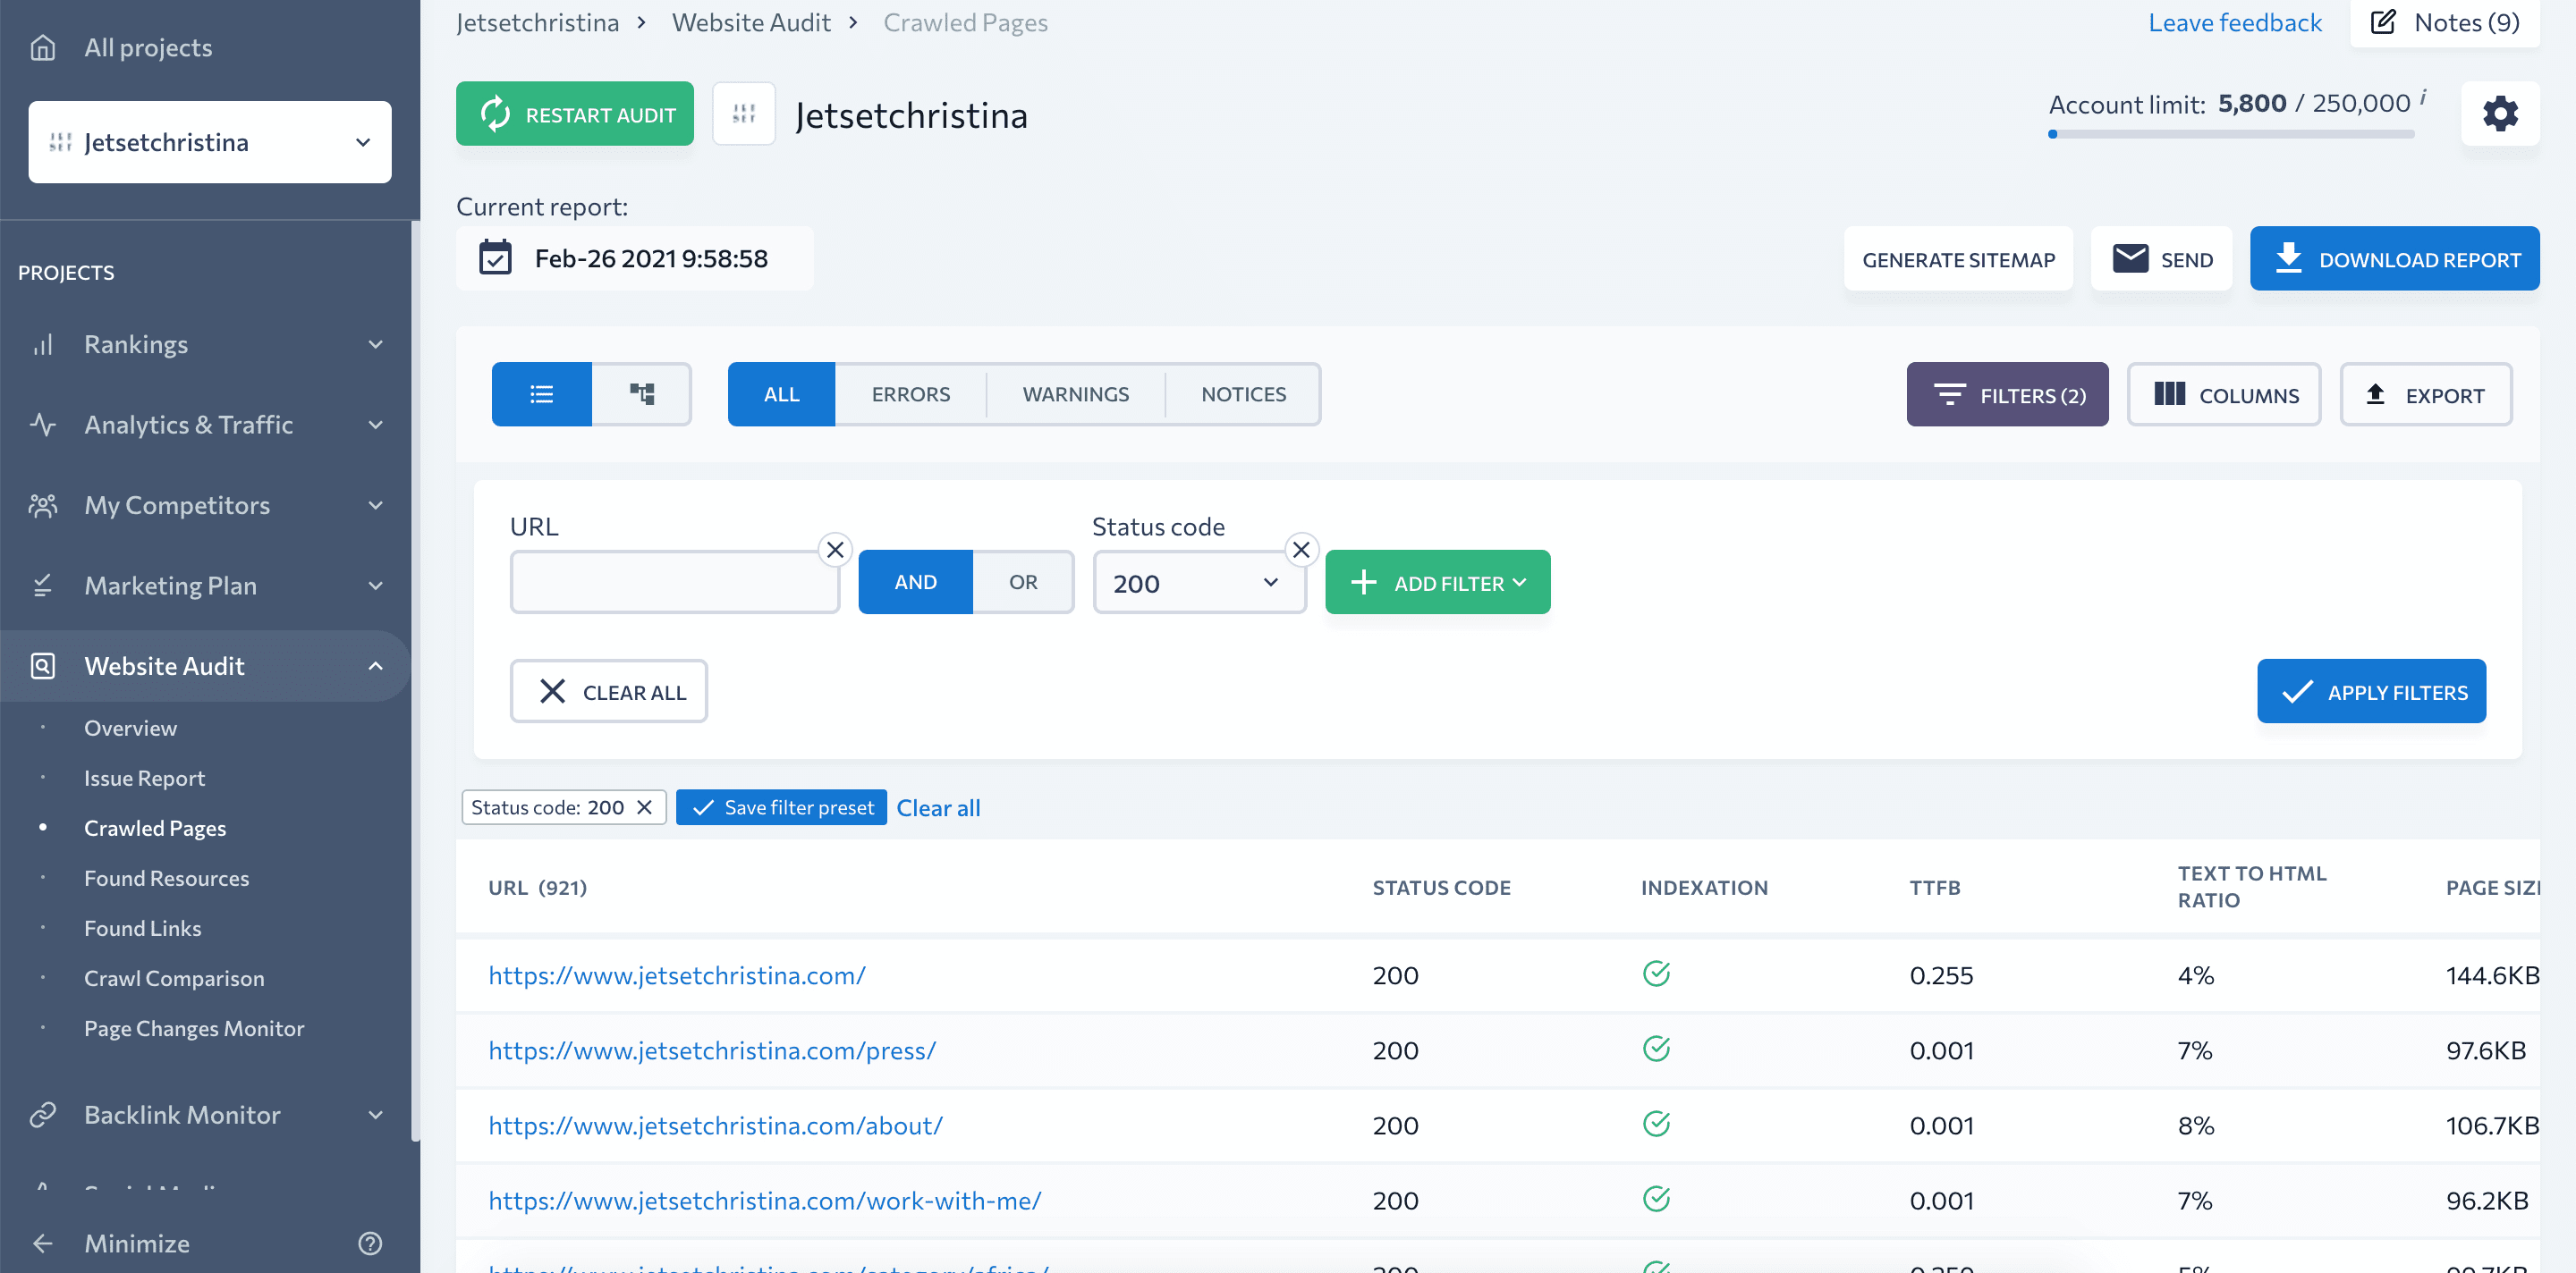Click Clear All filters link
This screenshot has height=1273, width=2576.
tap(936, 806)
